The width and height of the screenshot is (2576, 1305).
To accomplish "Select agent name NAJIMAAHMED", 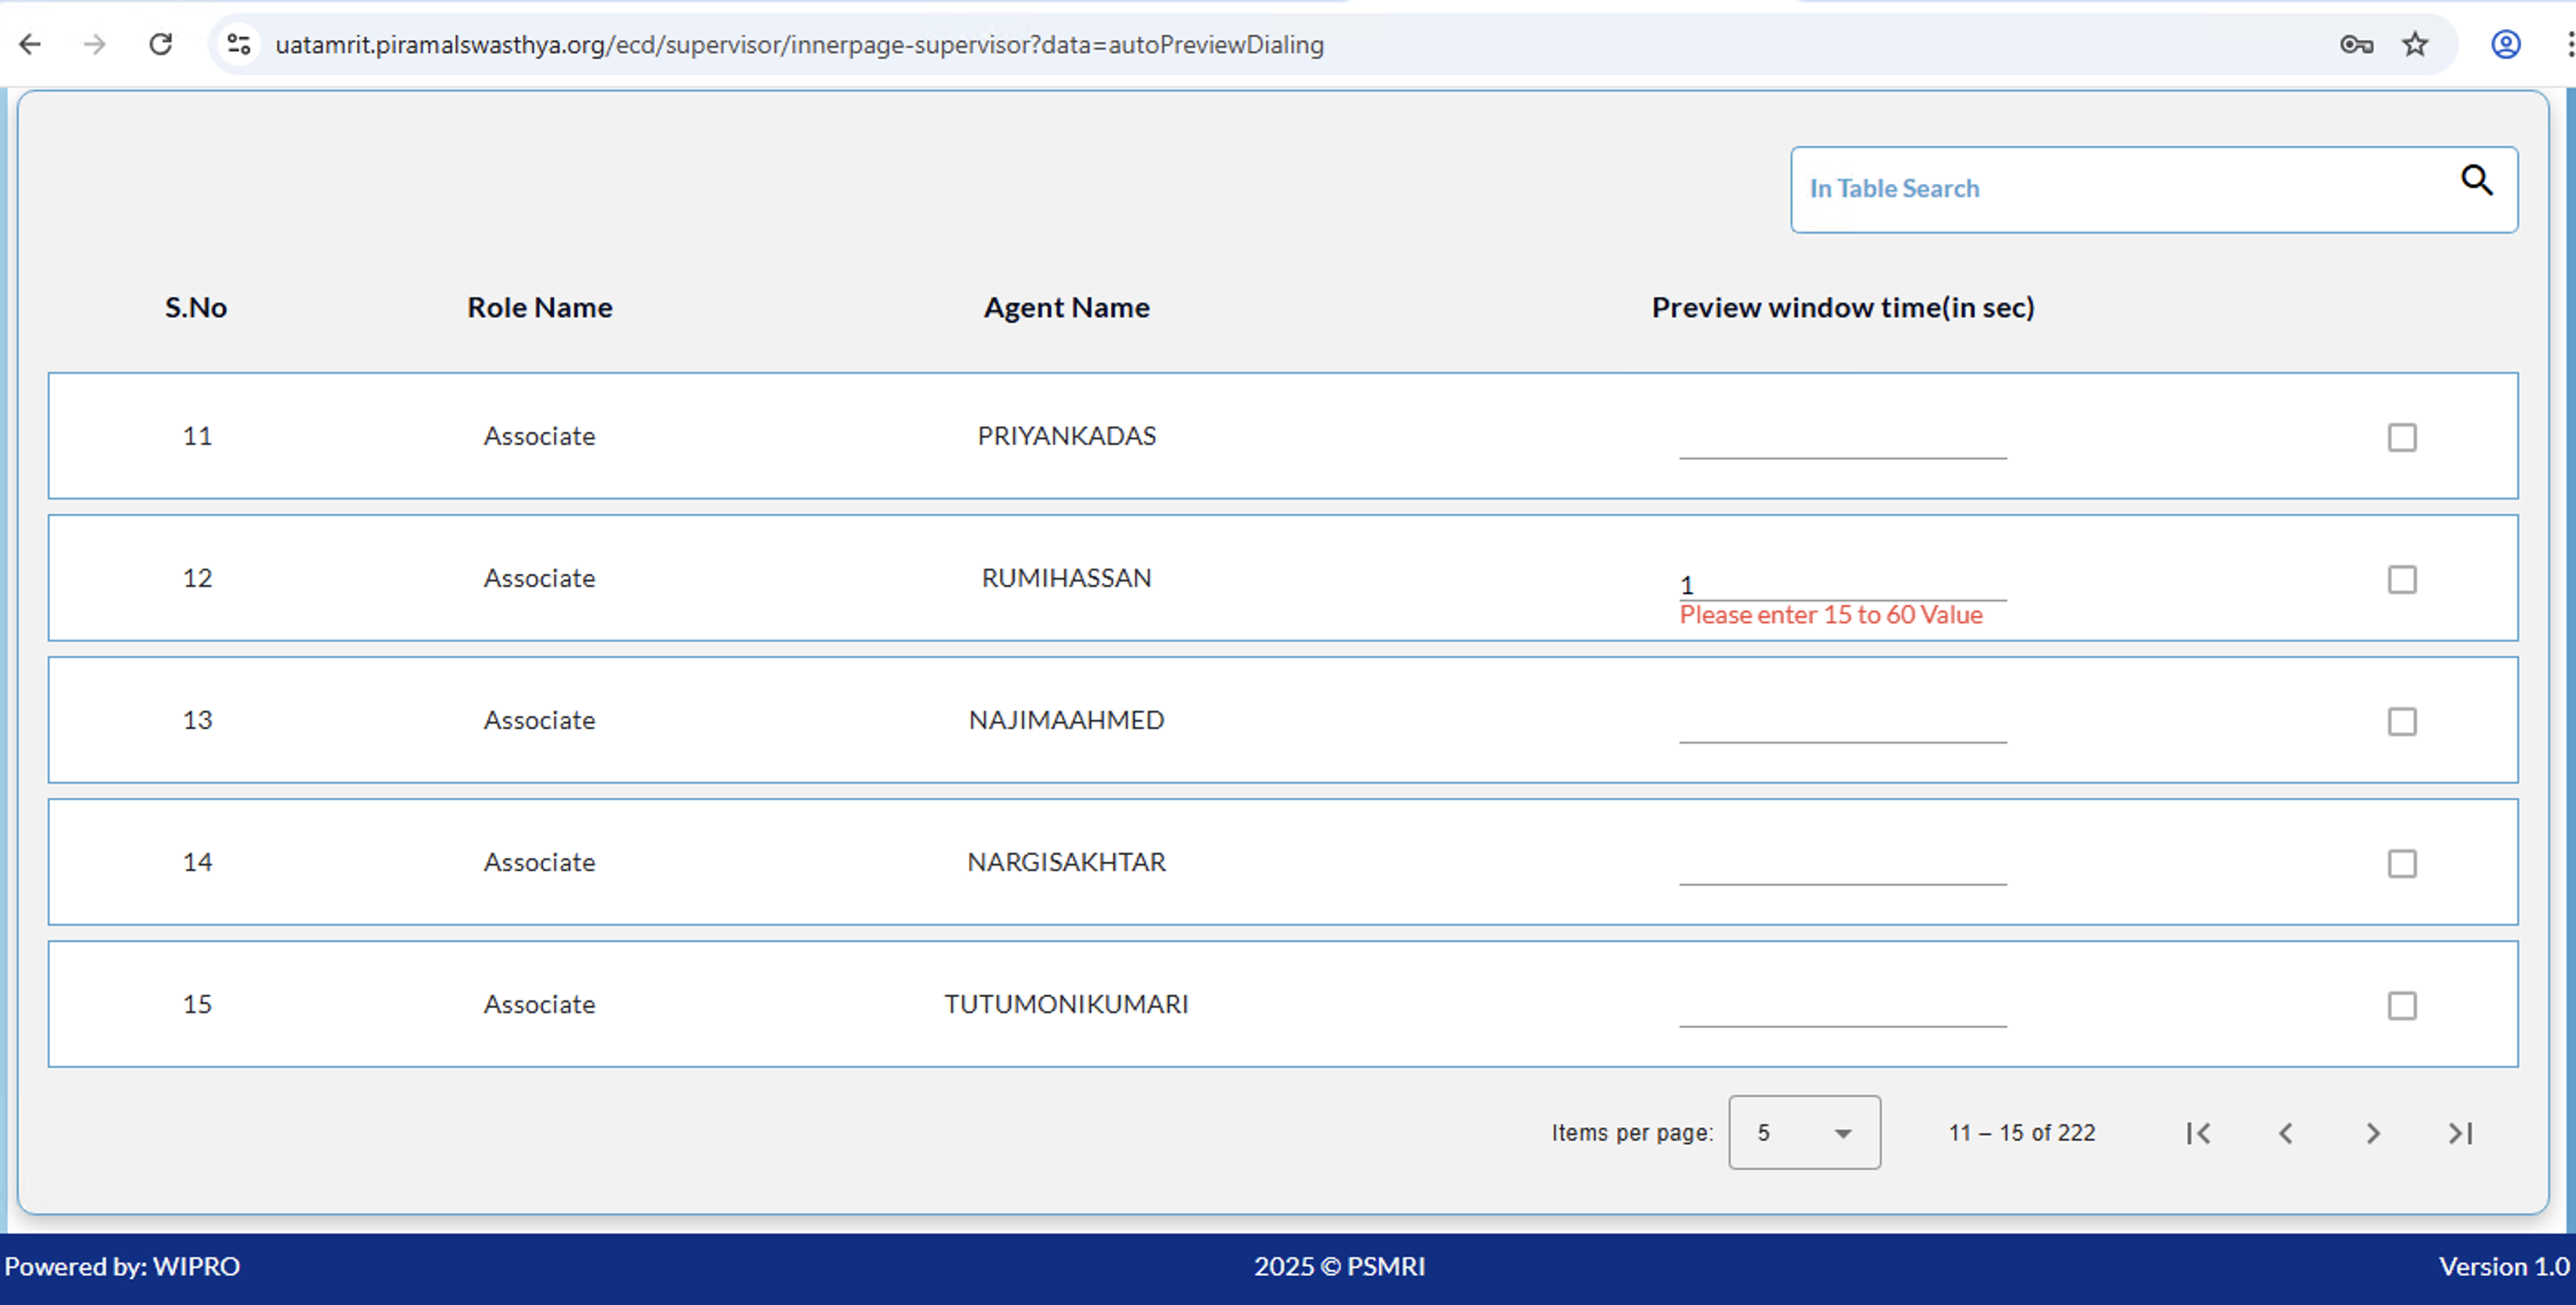I will pos(1066,720).
